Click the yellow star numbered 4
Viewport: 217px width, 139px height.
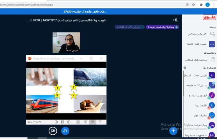point(73,96)
